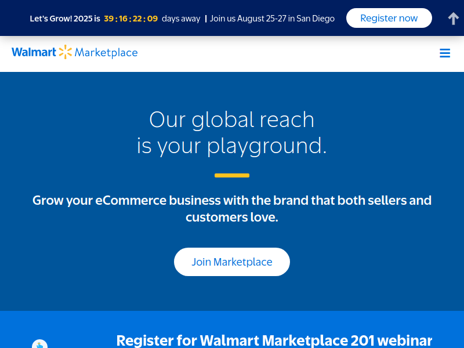Click 'Join us August 25-27 in San Diego' text
Viewport: 464px width, 348px height.
(x=272, y=19)
